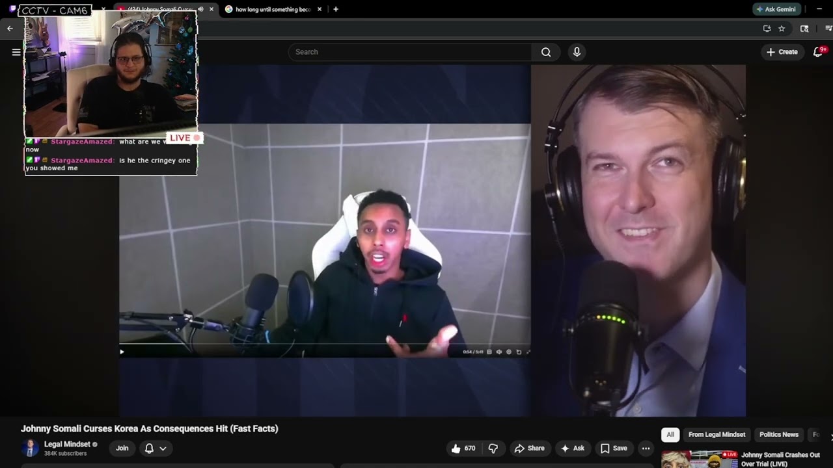Screen dimensions: 833x468
Task: Open the browser extensions icon
Action: click(804, 29)
